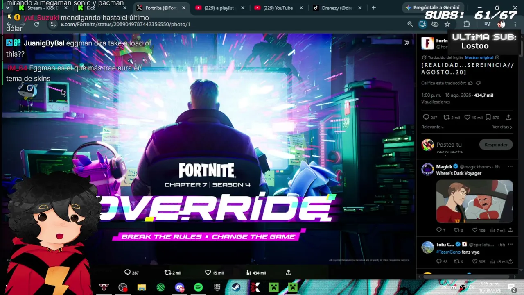Open Tofu C... reply's three-dot menu
Image resolution: width=524 pixels, height=295 pixels.
click(510, 244)
